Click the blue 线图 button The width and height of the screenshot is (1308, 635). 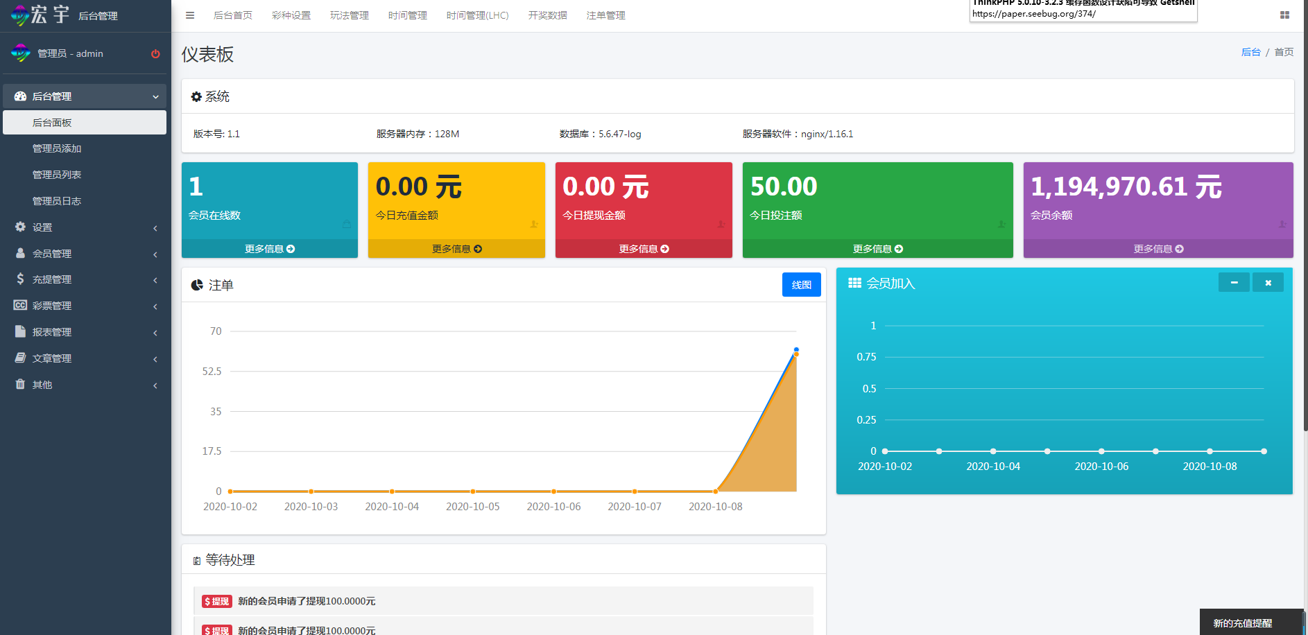(802, 284)
